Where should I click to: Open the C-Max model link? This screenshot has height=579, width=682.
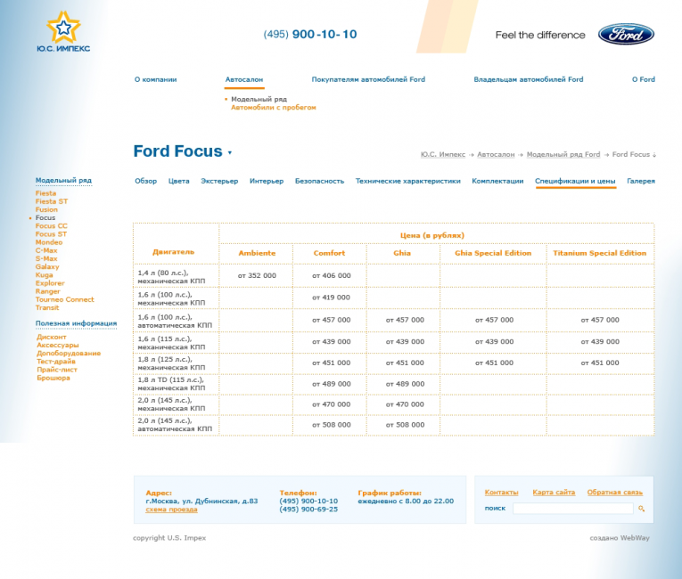[x=46, y=250]
